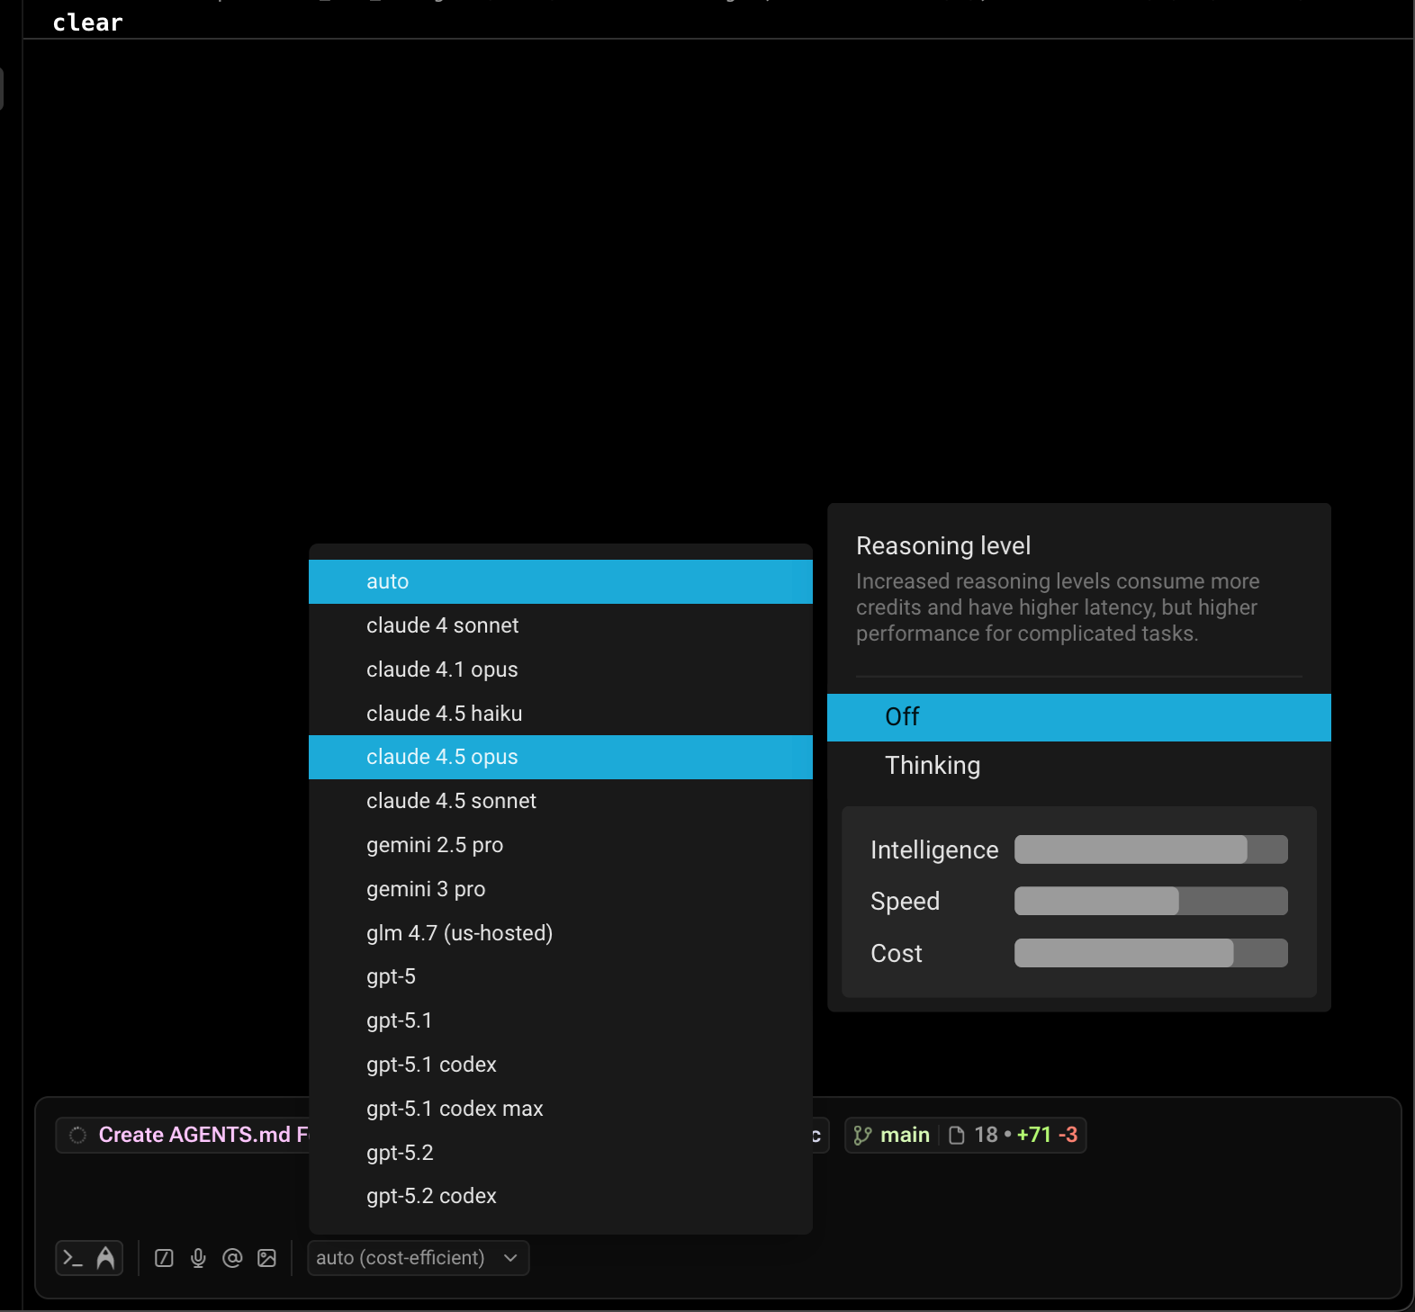The width and height of the screenshot is (1415, 1312).
Task: Click the Cost rating bar
Action: (1151, 953)
